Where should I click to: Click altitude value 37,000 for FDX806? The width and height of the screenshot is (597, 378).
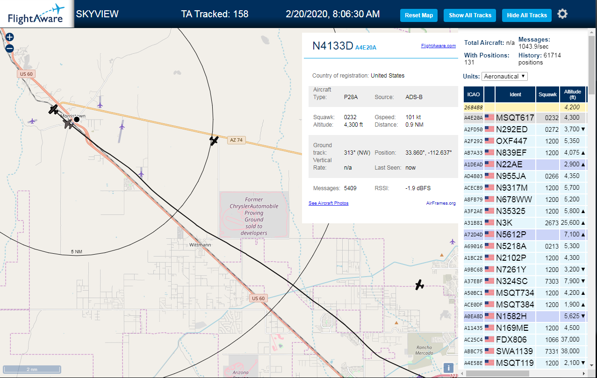[570, 340]
